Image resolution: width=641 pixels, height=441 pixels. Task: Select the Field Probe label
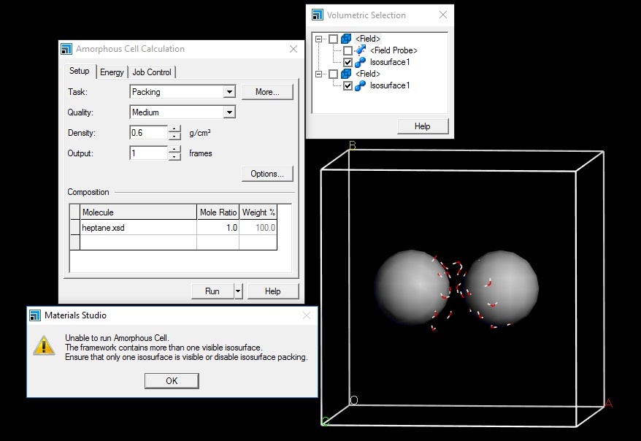pyautogui.click(x=394, y=50)
